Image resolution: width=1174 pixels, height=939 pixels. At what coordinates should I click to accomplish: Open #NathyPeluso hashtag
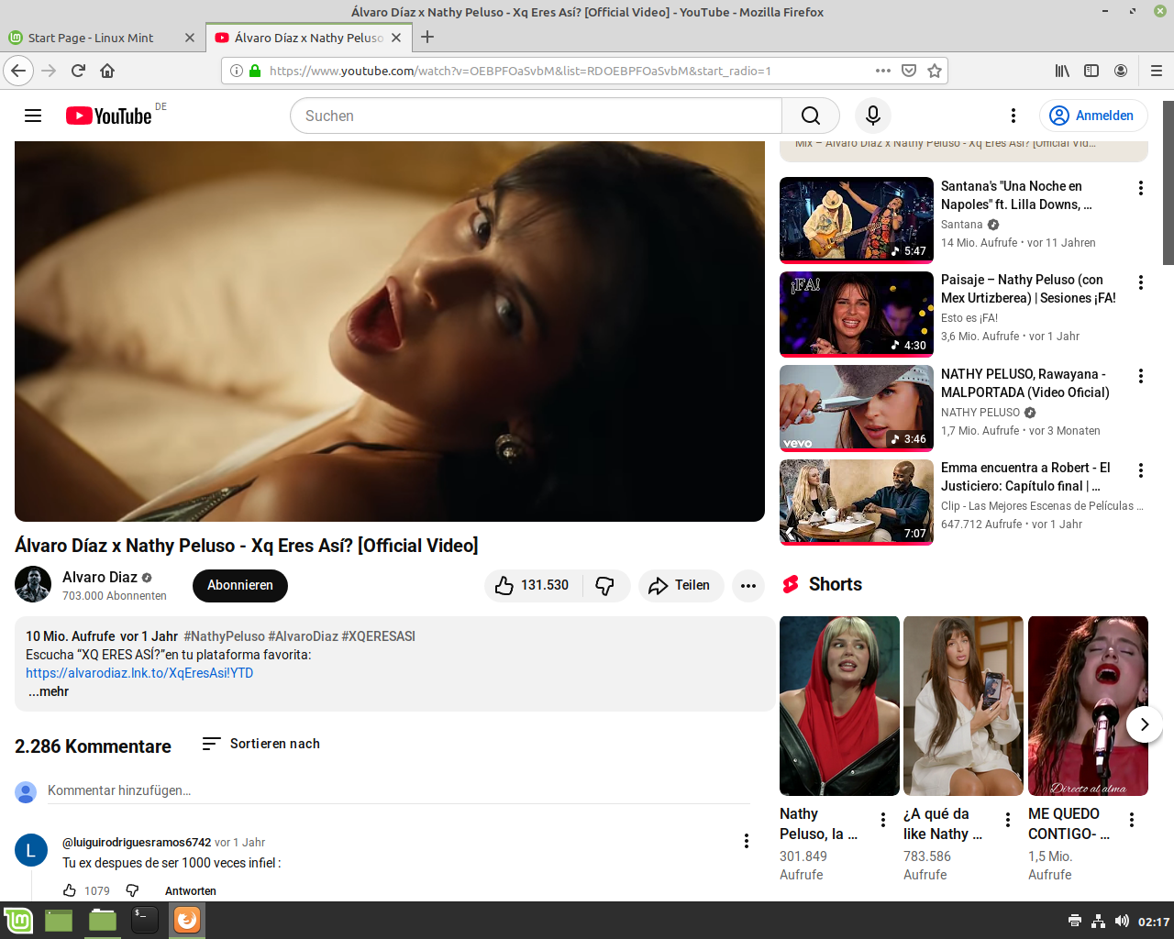224,636
